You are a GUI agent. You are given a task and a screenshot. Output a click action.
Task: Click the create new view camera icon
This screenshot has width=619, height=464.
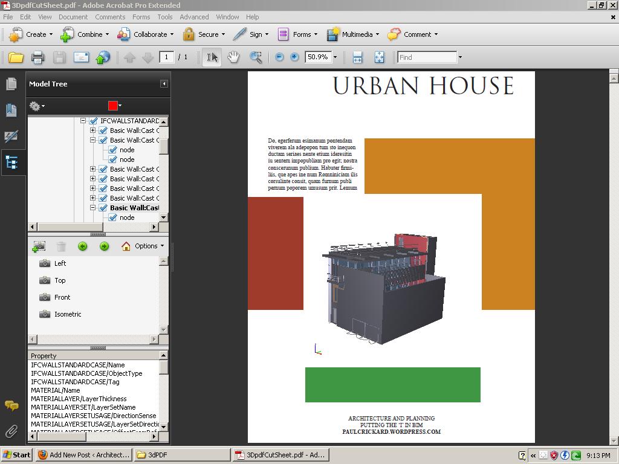tap(39, 246)
